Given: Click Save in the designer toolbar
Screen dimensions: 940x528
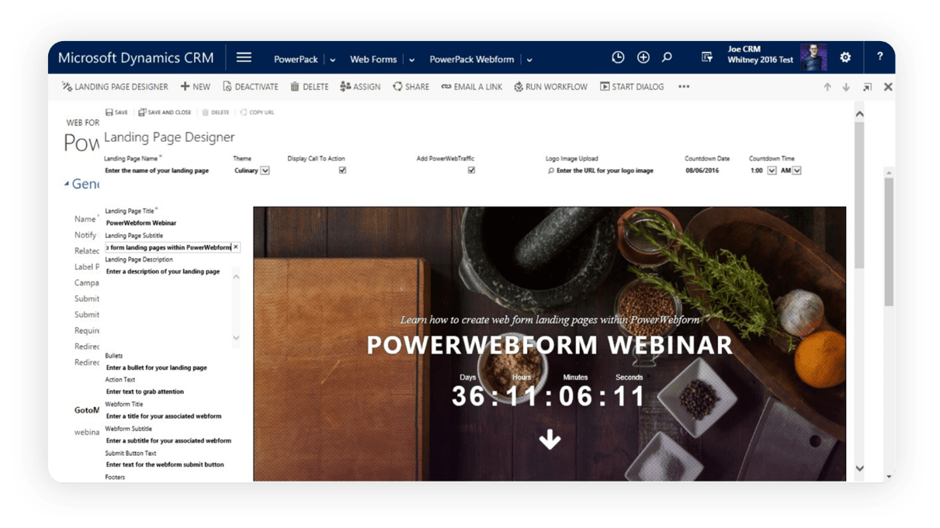Looking at the screenshot, I should (x=116, y=112).
